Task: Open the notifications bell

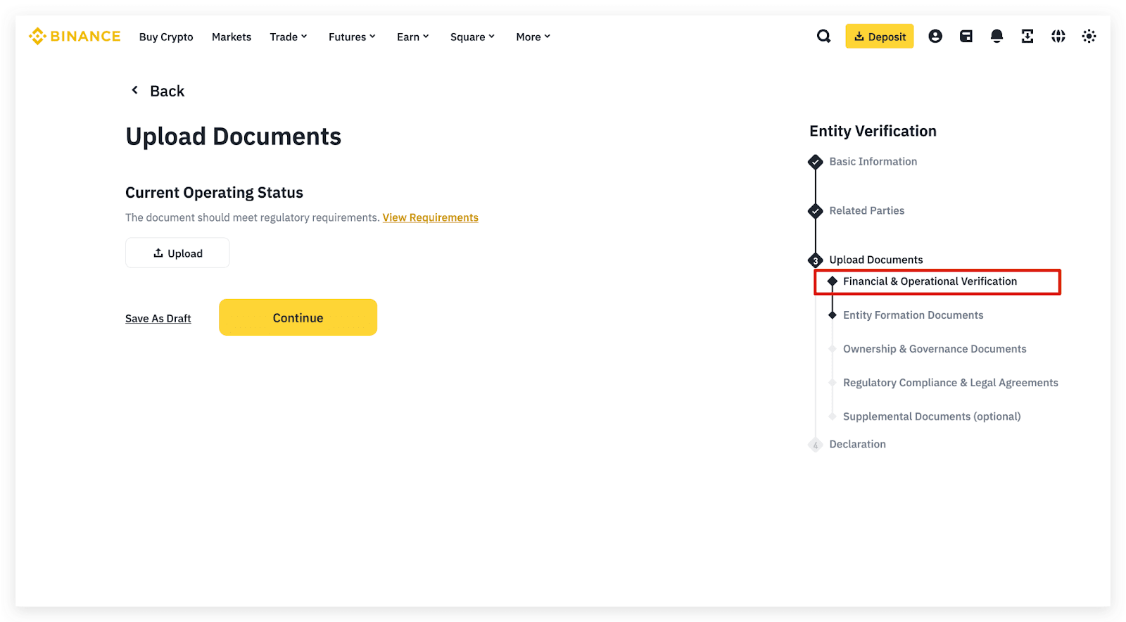Action: point(997,37)
